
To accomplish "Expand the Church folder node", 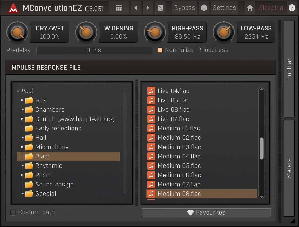I will click(22, 119).
